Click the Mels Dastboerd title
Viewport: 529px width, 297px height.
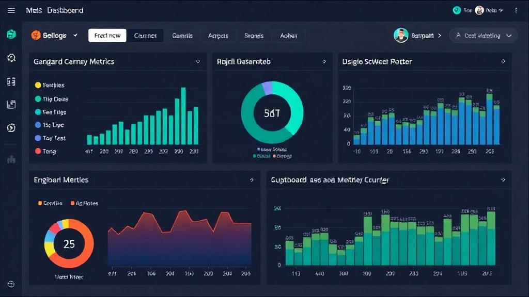click(x=55, y=10)
